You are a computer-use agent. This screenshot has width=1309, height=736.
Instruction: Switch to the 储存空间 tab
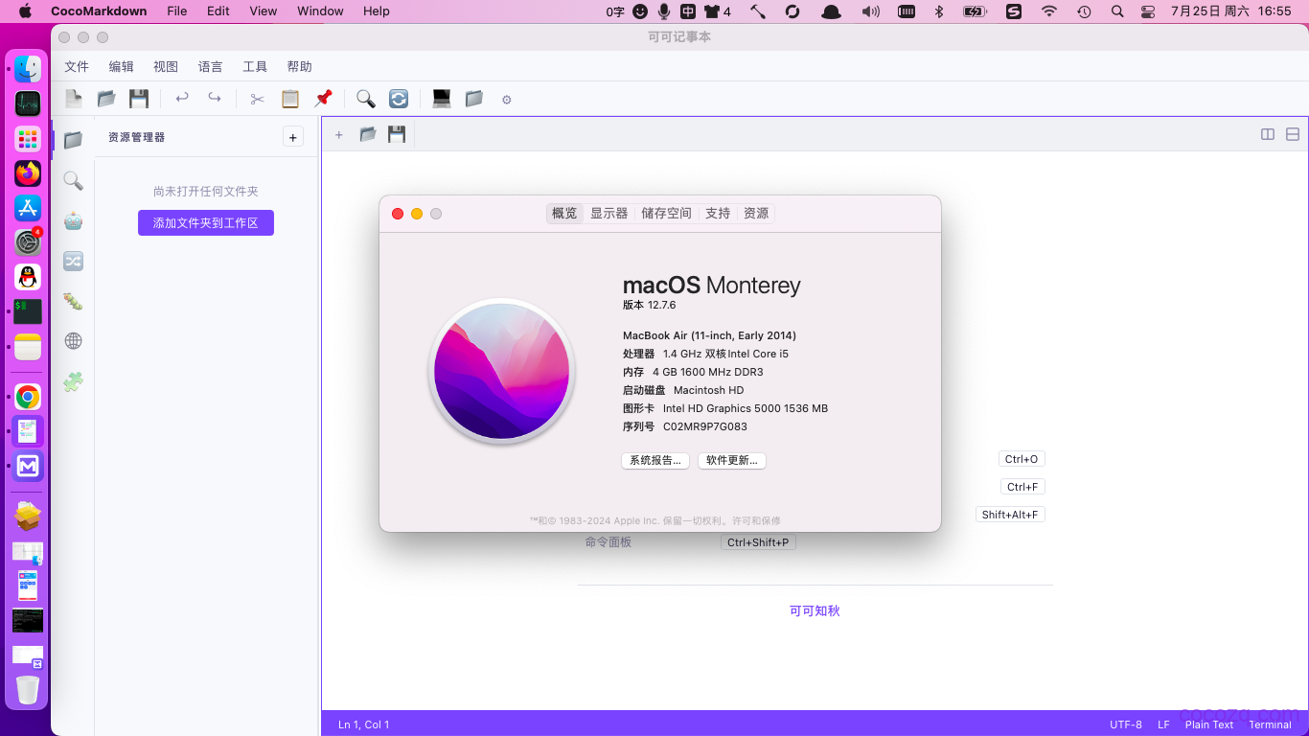click(x=666, y=213)
